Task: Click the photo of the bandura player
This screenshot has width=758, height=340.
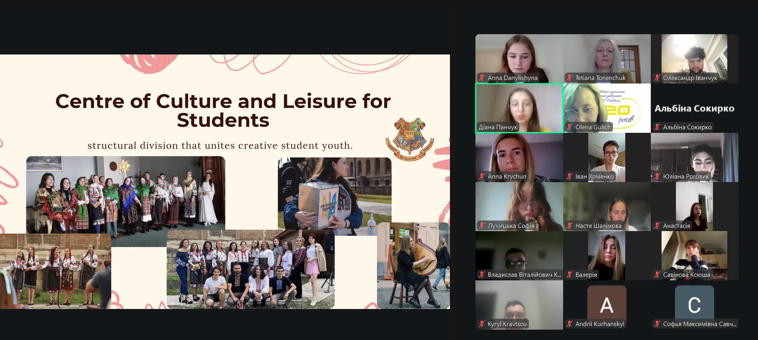Action: click(413, 266)
